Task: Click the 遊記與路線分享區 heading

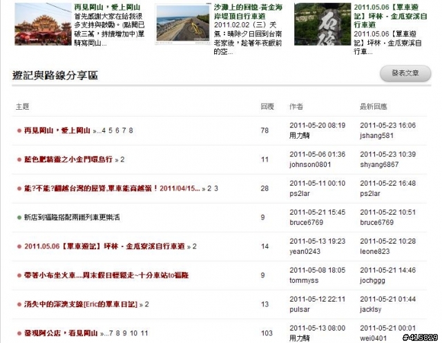Action: point(55,75)
